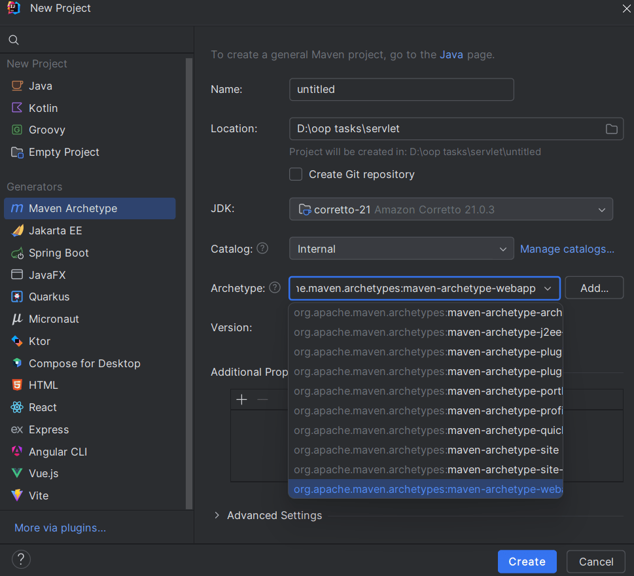634x576 pixels.
Task: Click the Angular CLI logo icon
Action: [17, 452]
